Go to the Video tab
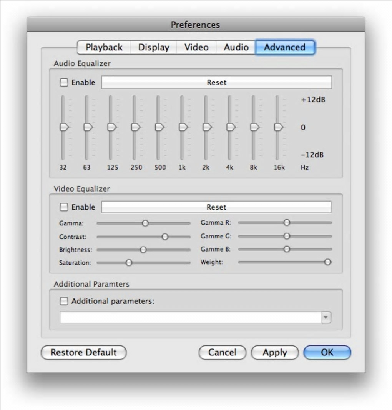Screen dimensions: 392x410 point(196,47)
